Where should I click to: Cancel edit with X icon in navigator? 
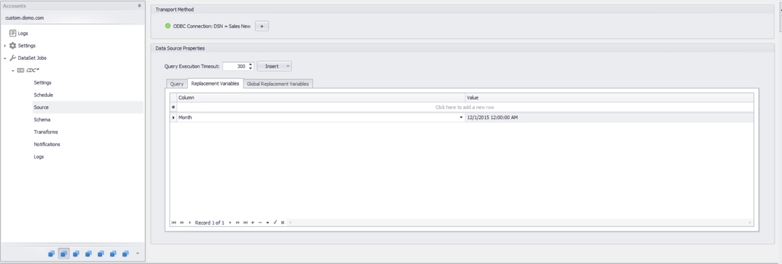[x=282, y=222]
